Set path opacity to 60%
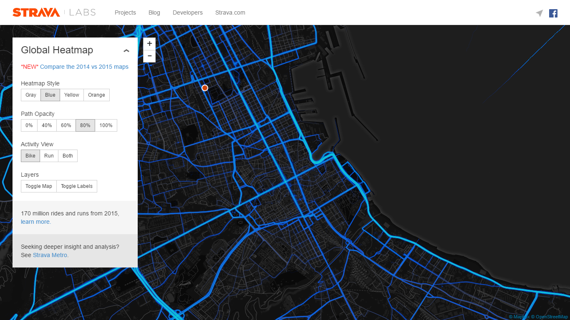This screenshot has width=570, height=320. point(66,125)
